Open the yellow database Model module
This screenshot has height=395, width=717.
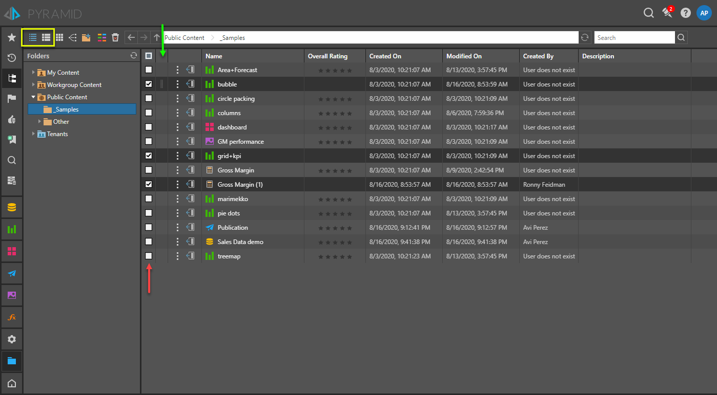(12, 207)
